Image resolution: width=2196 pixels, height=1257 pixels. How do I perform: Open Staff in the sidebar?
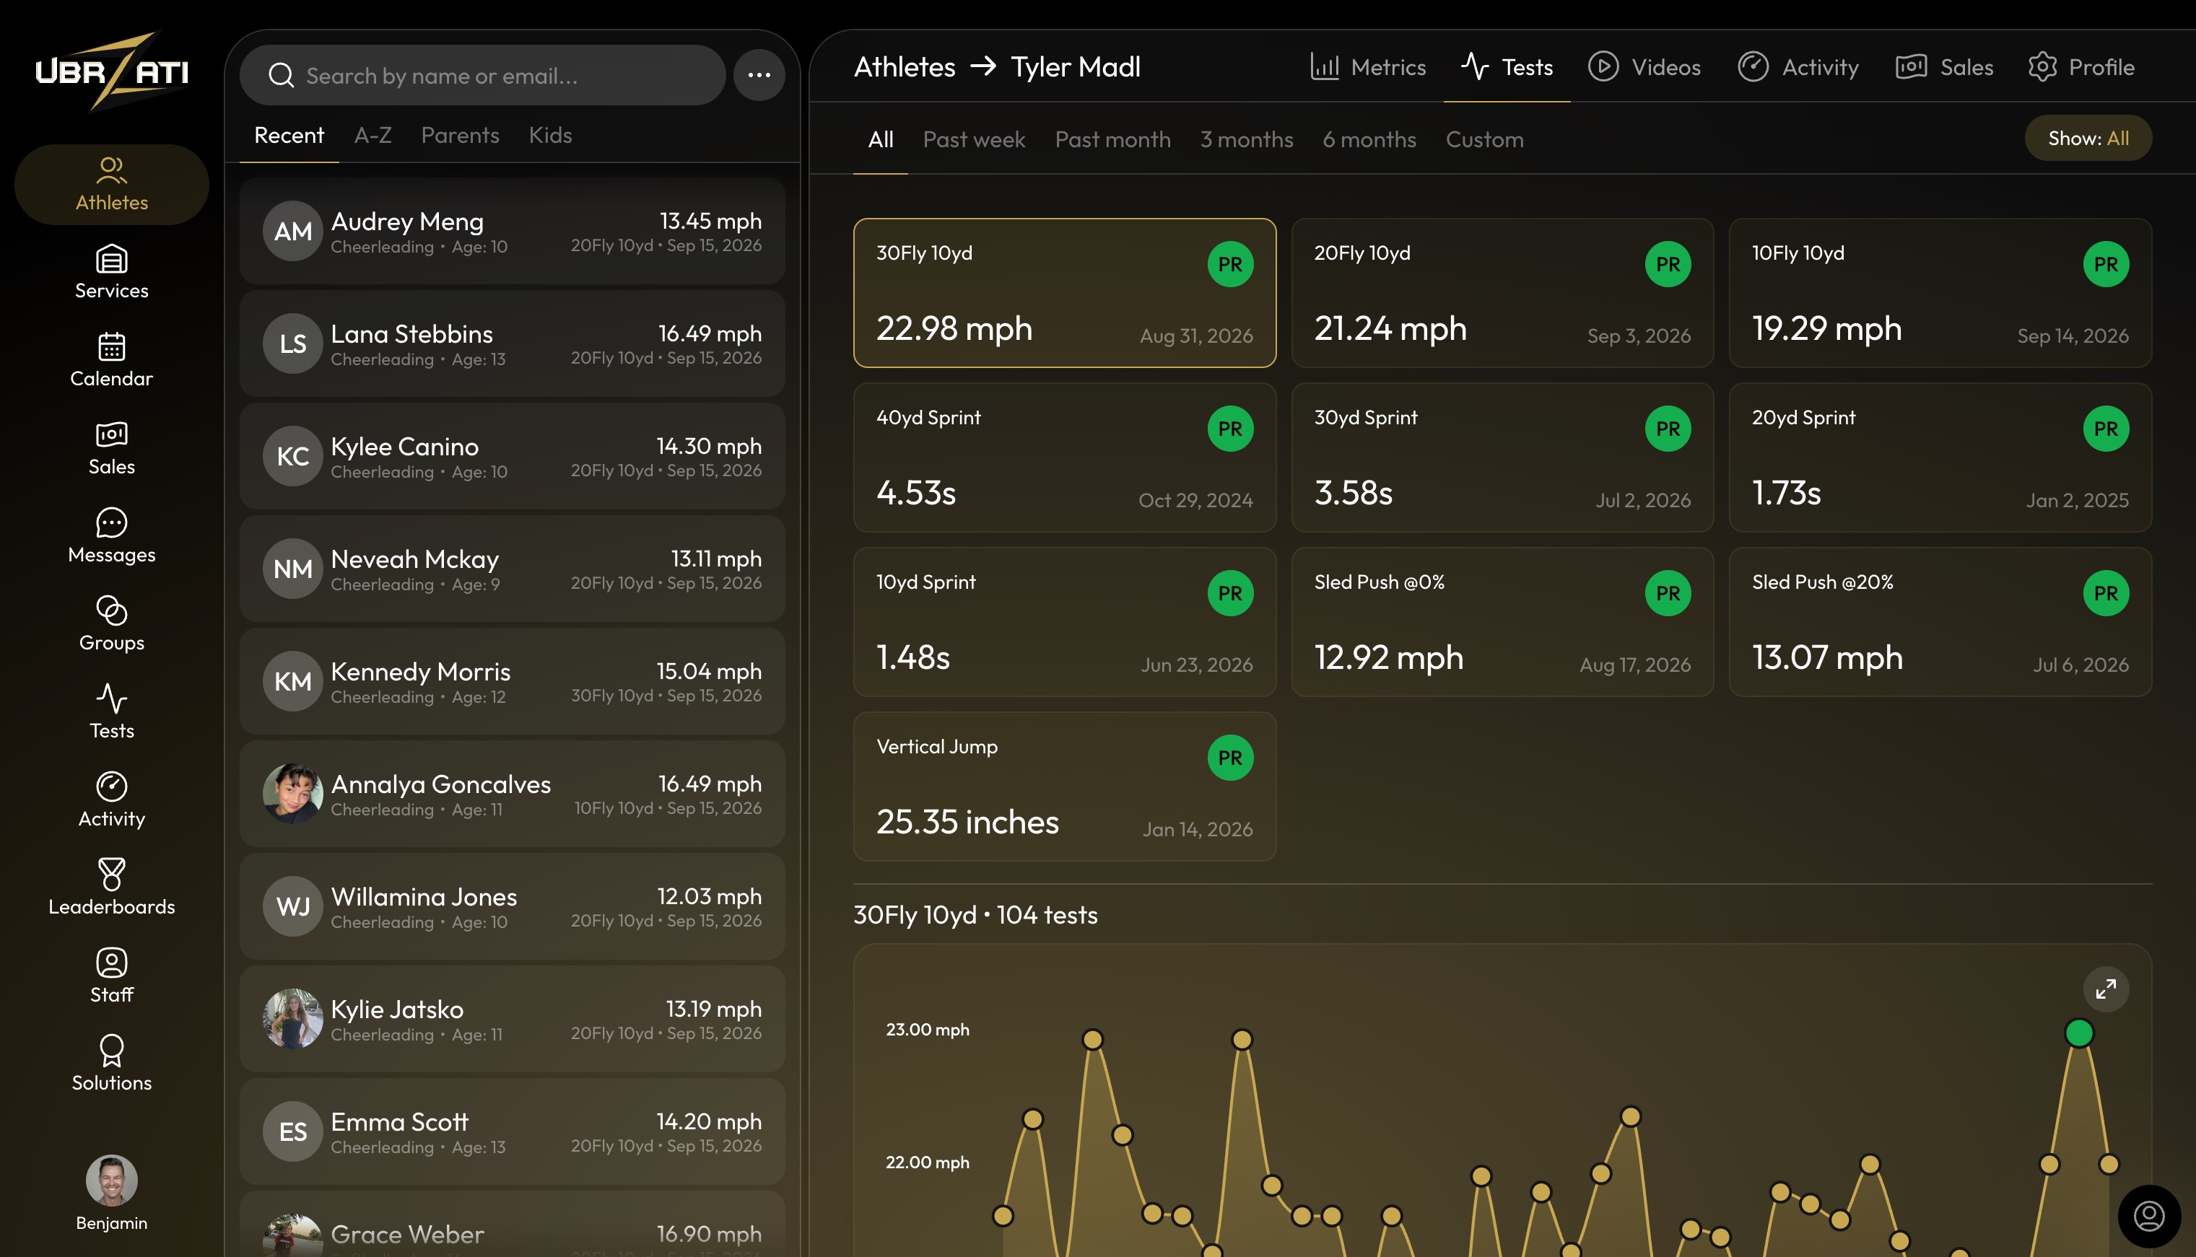pyautogui.click(x=111, y=976)
